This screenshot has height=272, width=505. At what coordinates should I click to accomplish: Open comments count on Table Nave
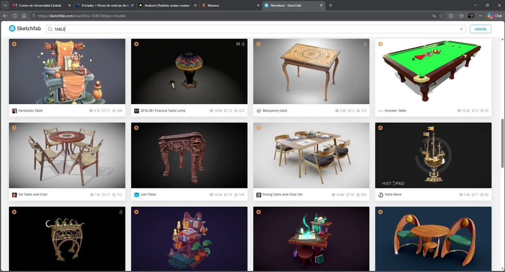pos(474,194)
